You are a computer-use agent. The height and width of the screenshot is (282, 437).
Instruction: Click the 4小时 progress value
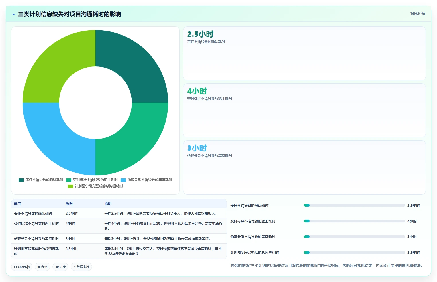point(412,221)
